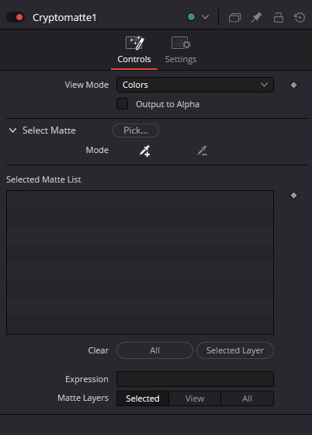Collapse the Select Matte section
The height and width of the screenshot is (435, 312).
12,130
